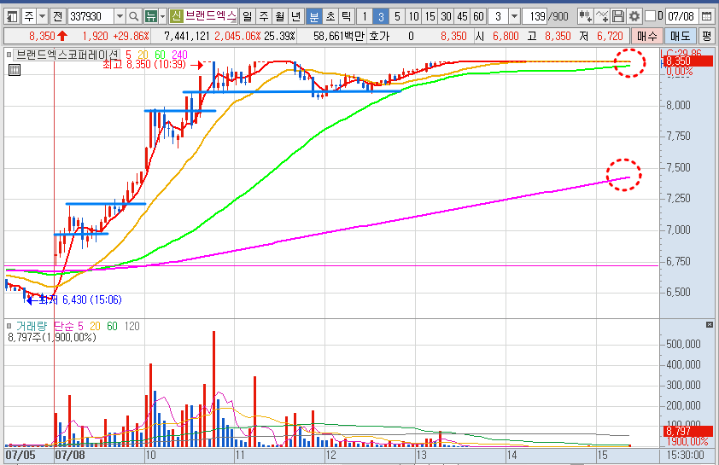This screenshot has width=719, height=465.
Task: Click the 15:30:00 time label
Action: 687,455
